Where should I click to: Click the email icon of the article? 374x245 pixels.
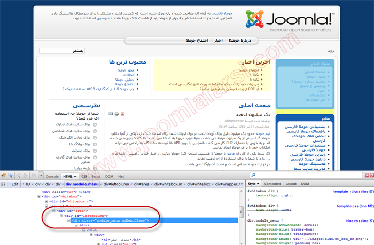pos(111,114)
